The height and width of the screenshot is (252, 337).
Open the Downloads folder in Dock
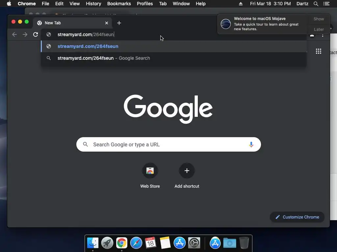pos(229,243)
